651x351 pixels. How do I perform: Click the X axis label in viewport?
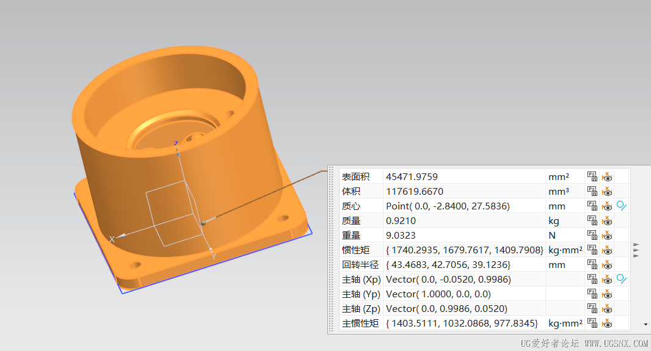(x=112, y=239)
